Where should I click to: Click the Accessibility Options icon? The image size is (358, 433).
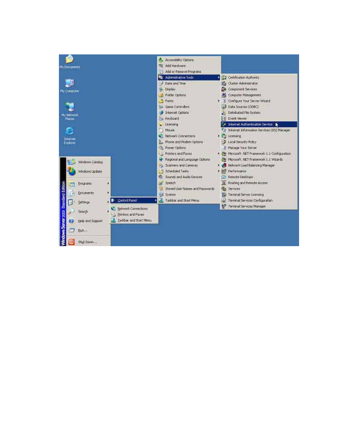161,60
